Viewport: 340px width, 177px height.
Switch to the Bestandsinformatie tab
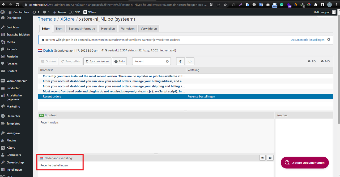(x=82, y=29)
